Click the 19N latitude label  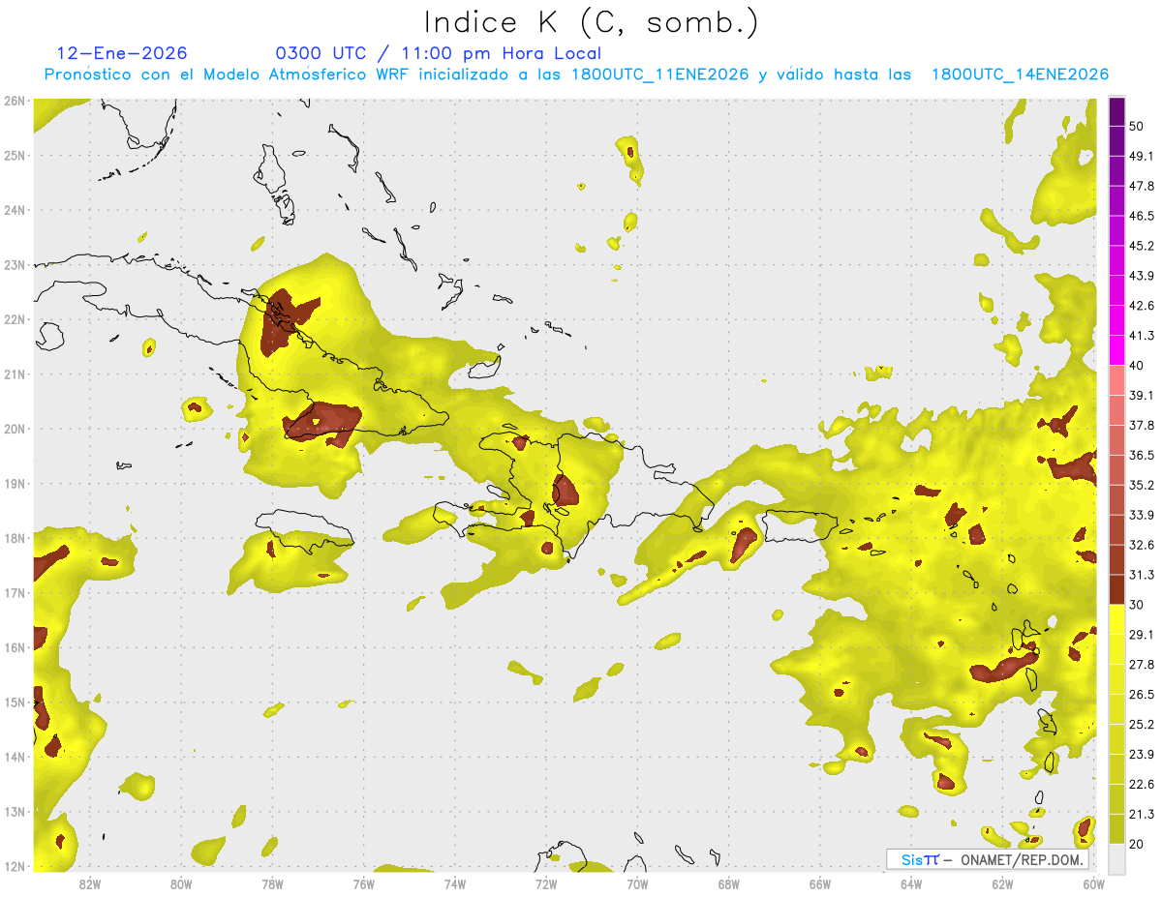pos(15,484)
